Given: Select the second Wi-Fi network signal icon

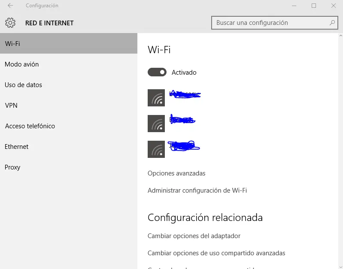Looking at the screenshot, I should click(x=156, y=124).
